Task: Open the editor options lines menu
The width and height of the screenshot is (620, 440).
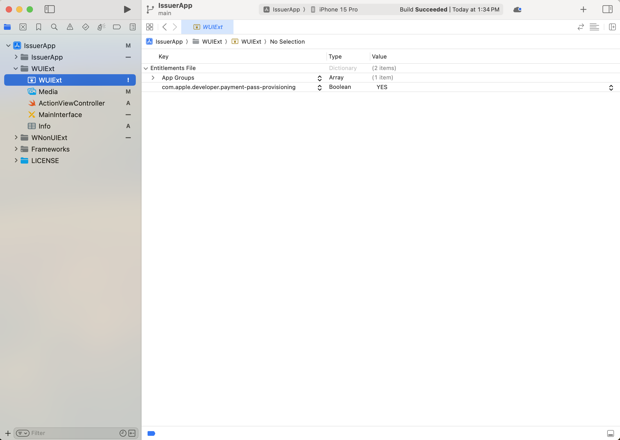Action: [x=594, y=27]
